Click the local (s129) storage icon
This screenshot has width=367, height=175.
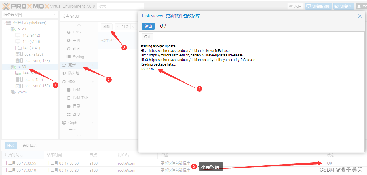19,54
